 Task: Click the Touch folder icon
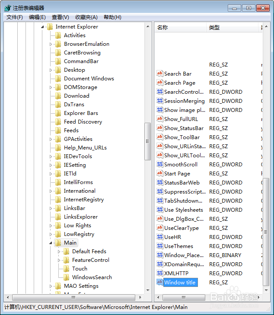(x=67, y=269)
